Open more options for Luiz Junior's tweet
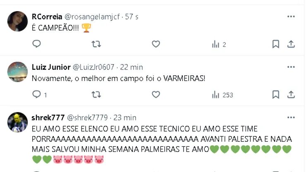306x172 pixels. pyautogui.click(x=291, y=67)
